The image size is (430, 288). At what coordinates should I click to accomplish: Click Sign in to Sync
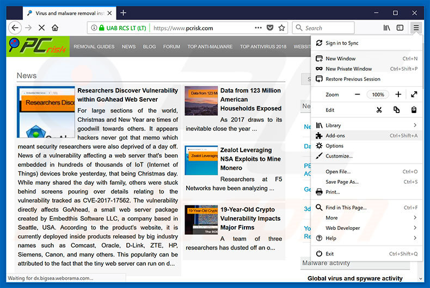pos(366,43)
